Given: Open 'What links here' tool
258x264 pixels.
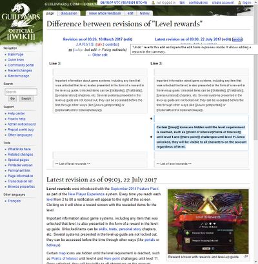Looking at the screenshot, I should pos(19,149).
